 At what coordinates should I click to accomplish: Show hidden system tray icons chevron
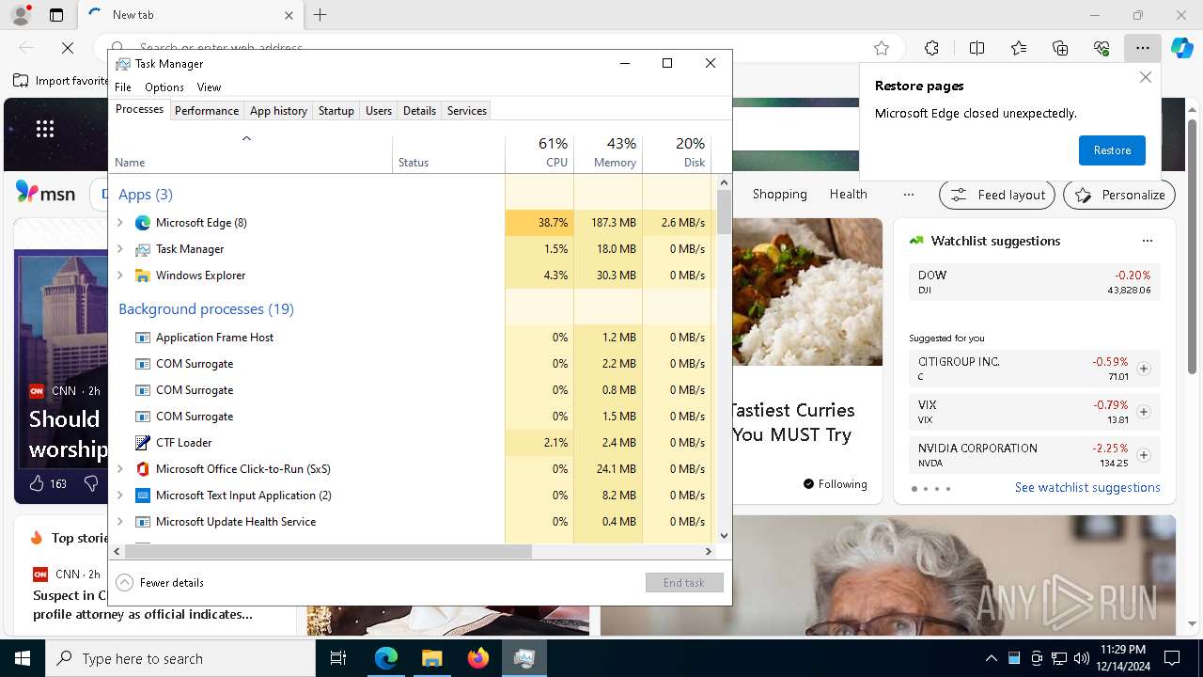(991, 658)
